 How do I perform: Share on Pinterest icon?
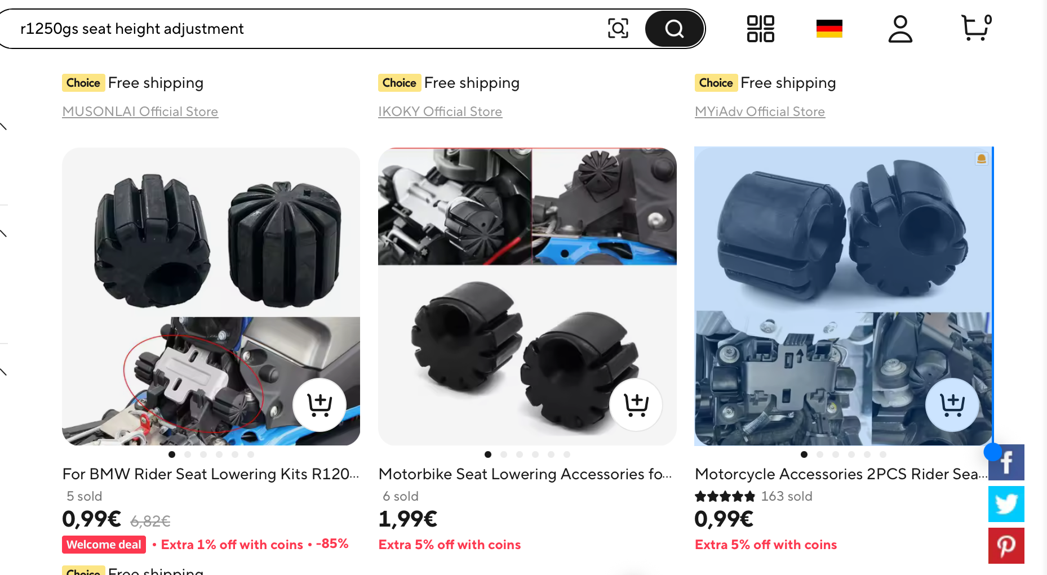click(x=1006, y=546)
